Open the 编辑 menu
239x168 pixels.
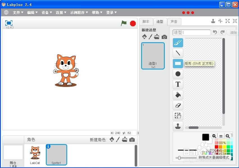[32, 12]
